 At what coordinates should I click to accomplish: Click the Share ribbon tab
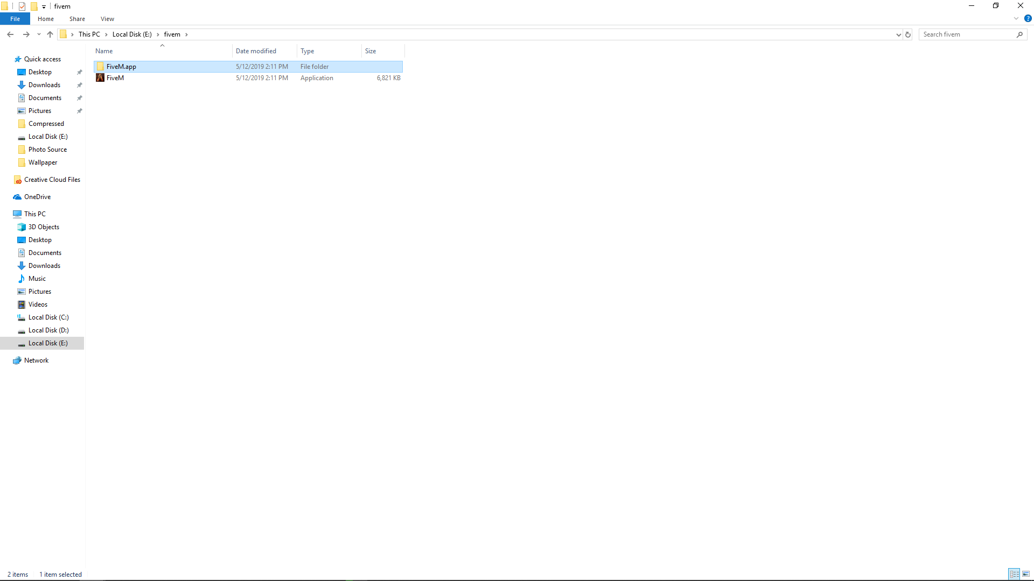pyautogui.click(x=78, y=19)
